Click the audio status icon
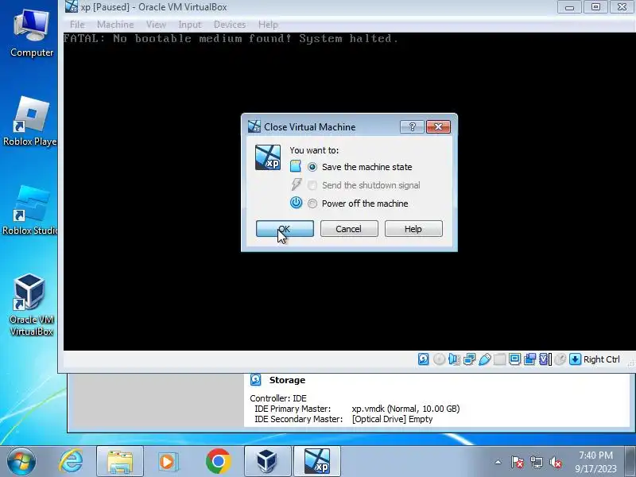Image resolution: width=636 pixels, height=477 pixels. click(454, 359)
